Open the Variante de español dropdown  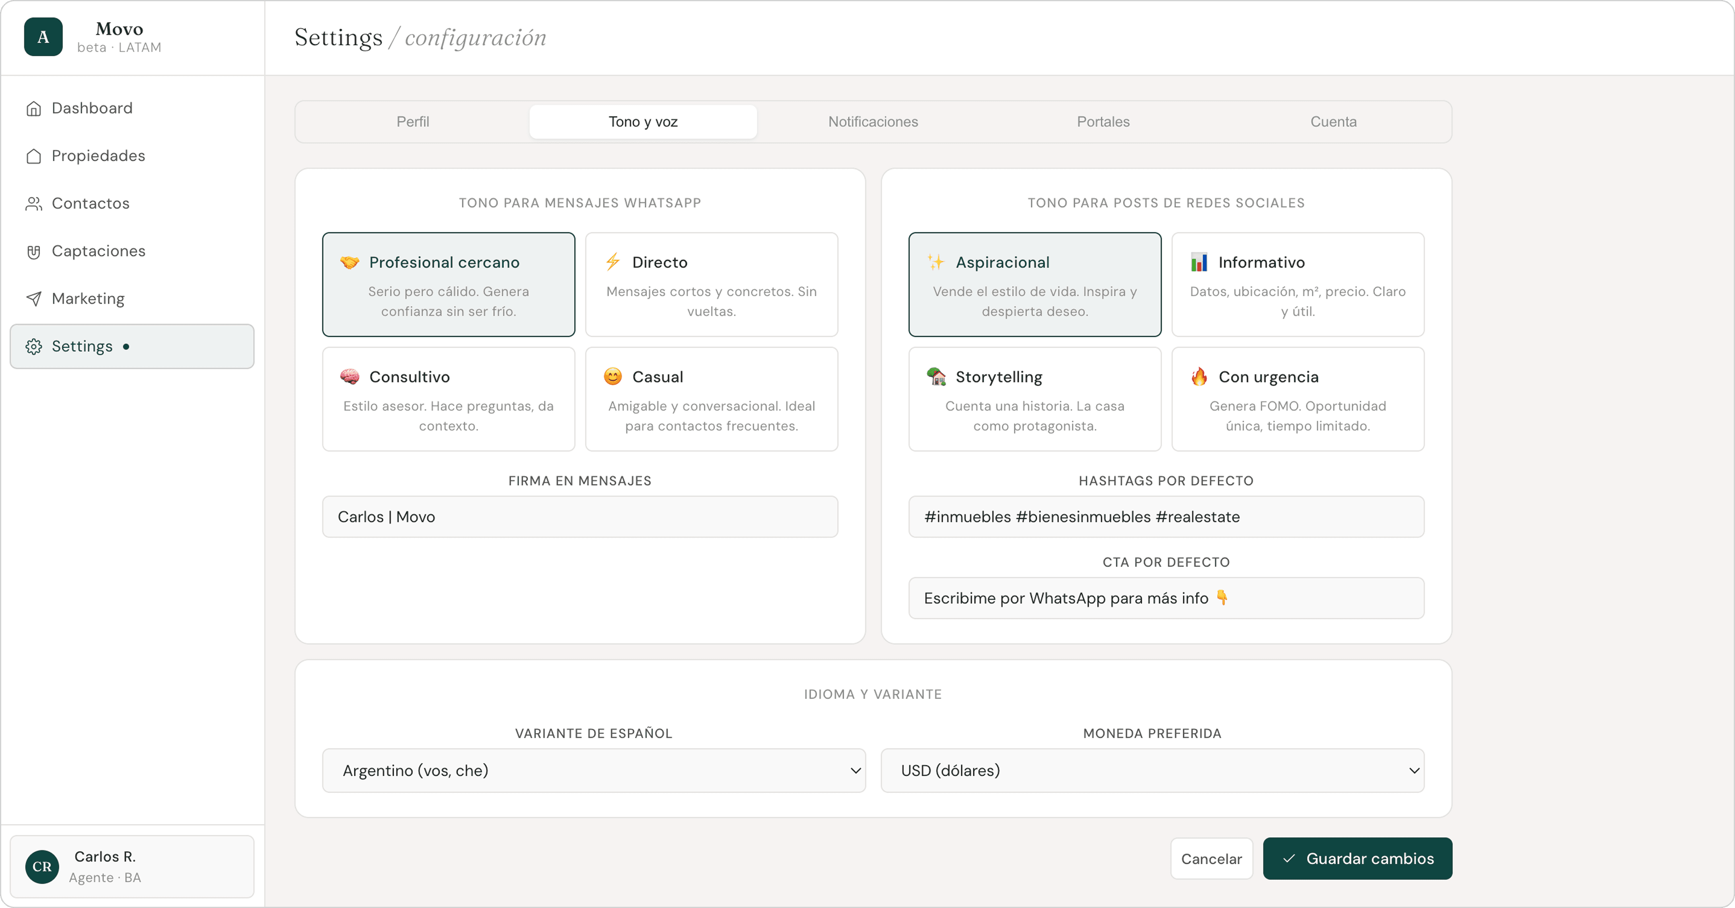[593, 771]
